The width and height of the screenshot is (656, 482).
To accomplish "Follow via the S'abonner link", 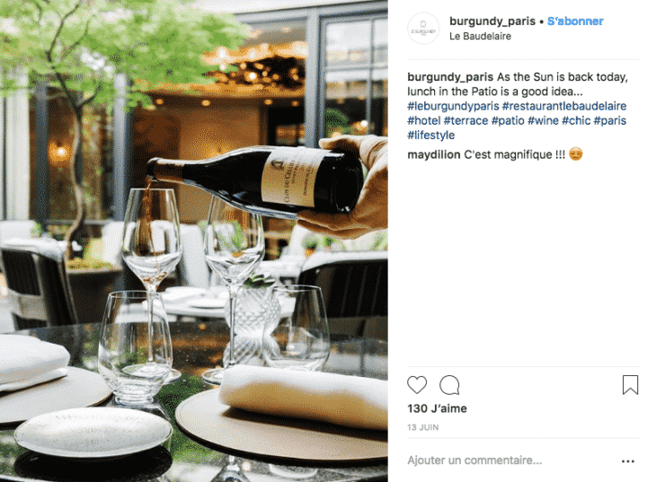I will 575,21.
